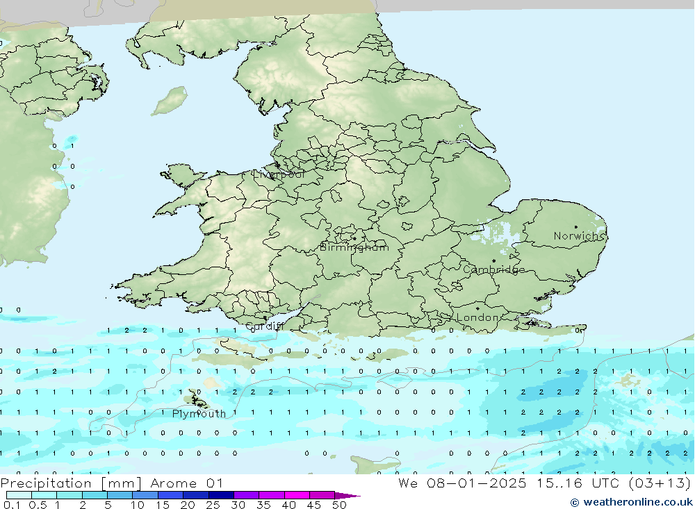Click the Cambridge city label

coord(493,270)
